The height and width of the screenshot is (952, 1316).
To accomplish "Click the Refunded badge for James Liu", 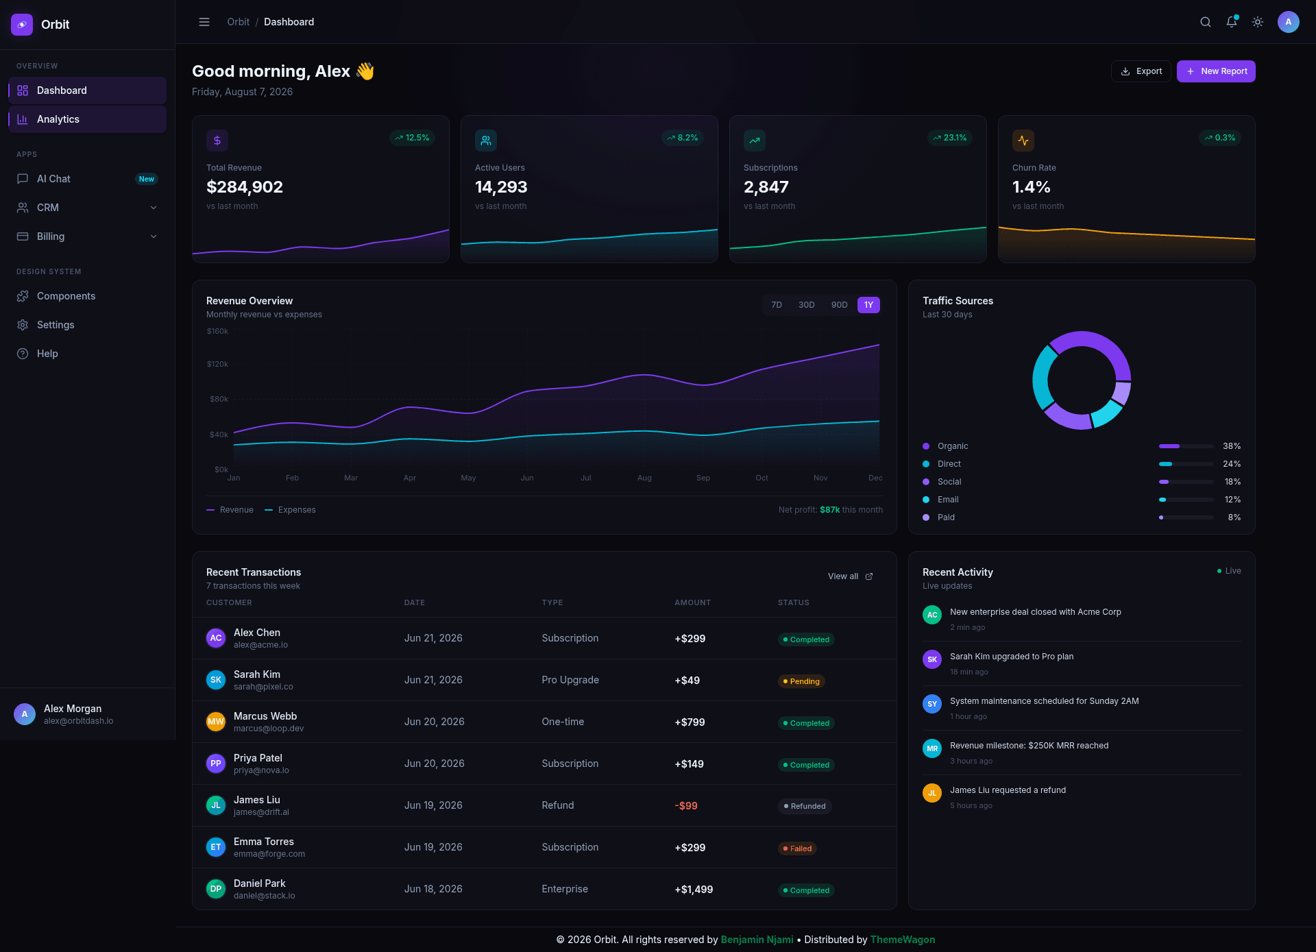I will click(x=805, y=806).
